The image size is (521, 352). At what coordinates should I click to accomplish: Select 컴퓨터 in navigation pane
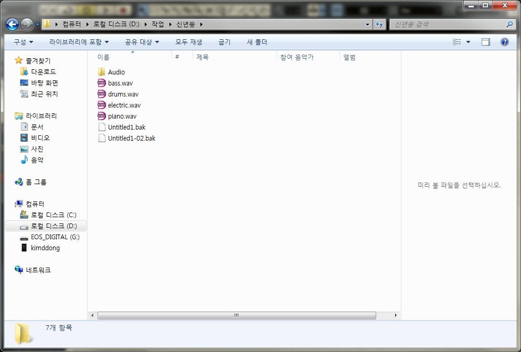coord(35,204)
